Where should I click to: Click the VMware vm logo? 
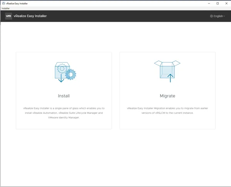pos(8,16)
